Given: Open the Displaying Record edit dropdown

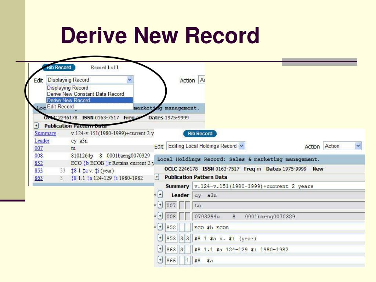Looking at the screenshot, I should tap(90, 80).
